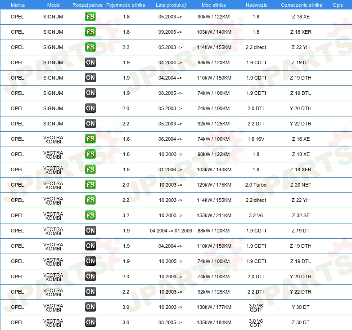Click the PB fuel icon for SIGNUM Z 18 XE
This screenshot has width=352, height=330.
pyautogui.click(x=90, y=17)
